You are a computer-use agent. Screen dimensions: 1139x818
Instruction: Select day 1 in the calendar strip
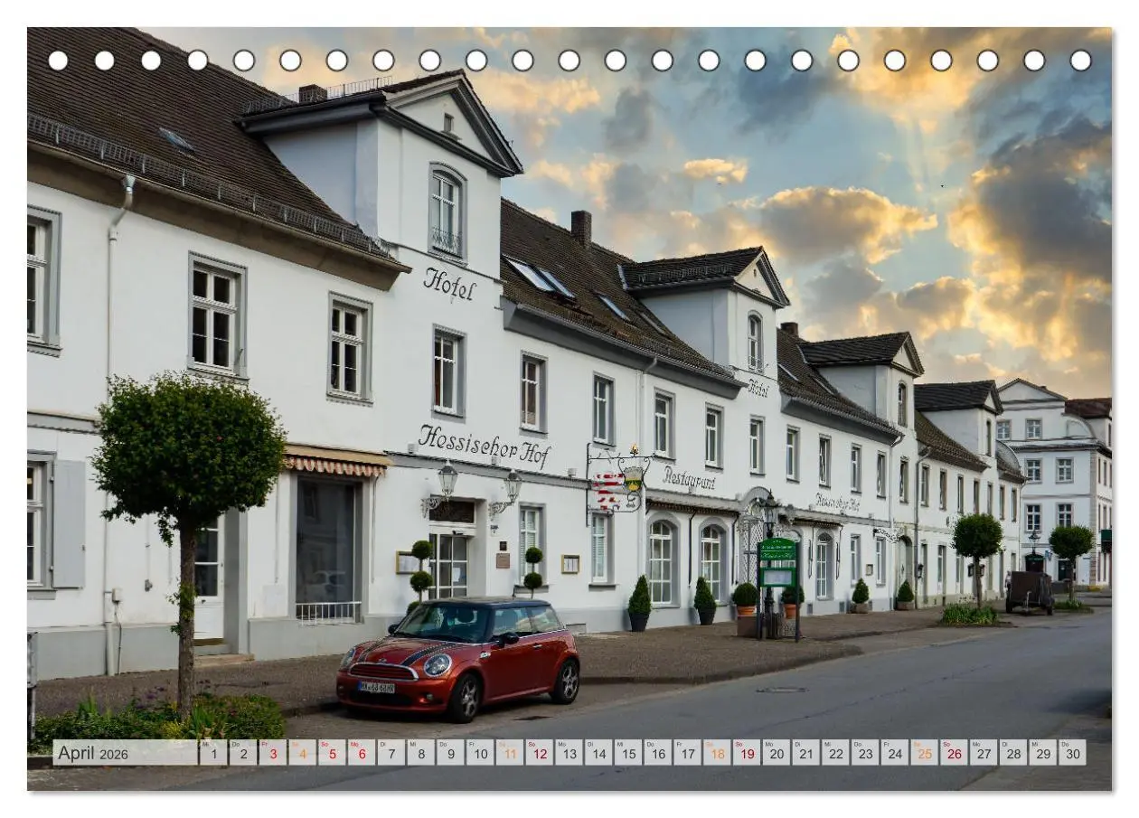pyautogui.click(x=213, y=753)
